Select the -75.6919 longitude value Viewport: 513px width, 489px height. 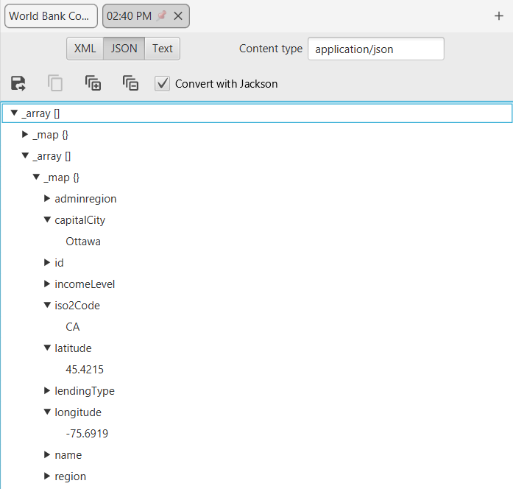coord(87,434)
